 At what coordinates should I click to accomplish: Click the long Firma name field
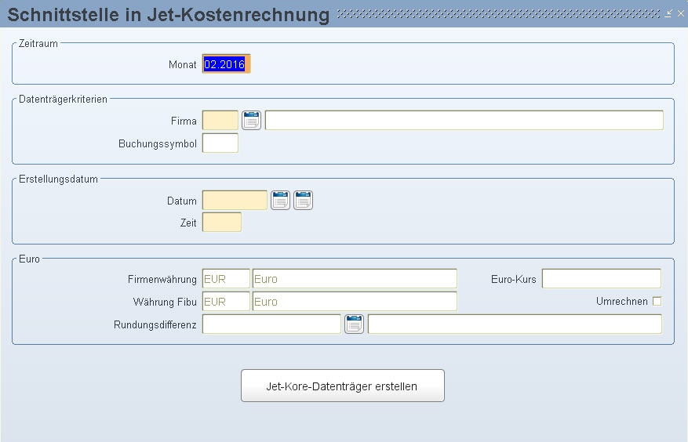tap(464, 120)
